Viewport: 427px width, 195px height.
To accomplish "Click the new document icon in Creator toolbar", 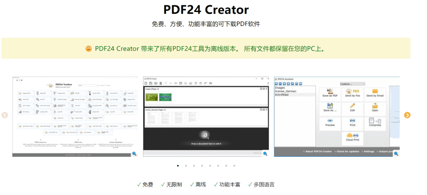I will tap(146, 83).
